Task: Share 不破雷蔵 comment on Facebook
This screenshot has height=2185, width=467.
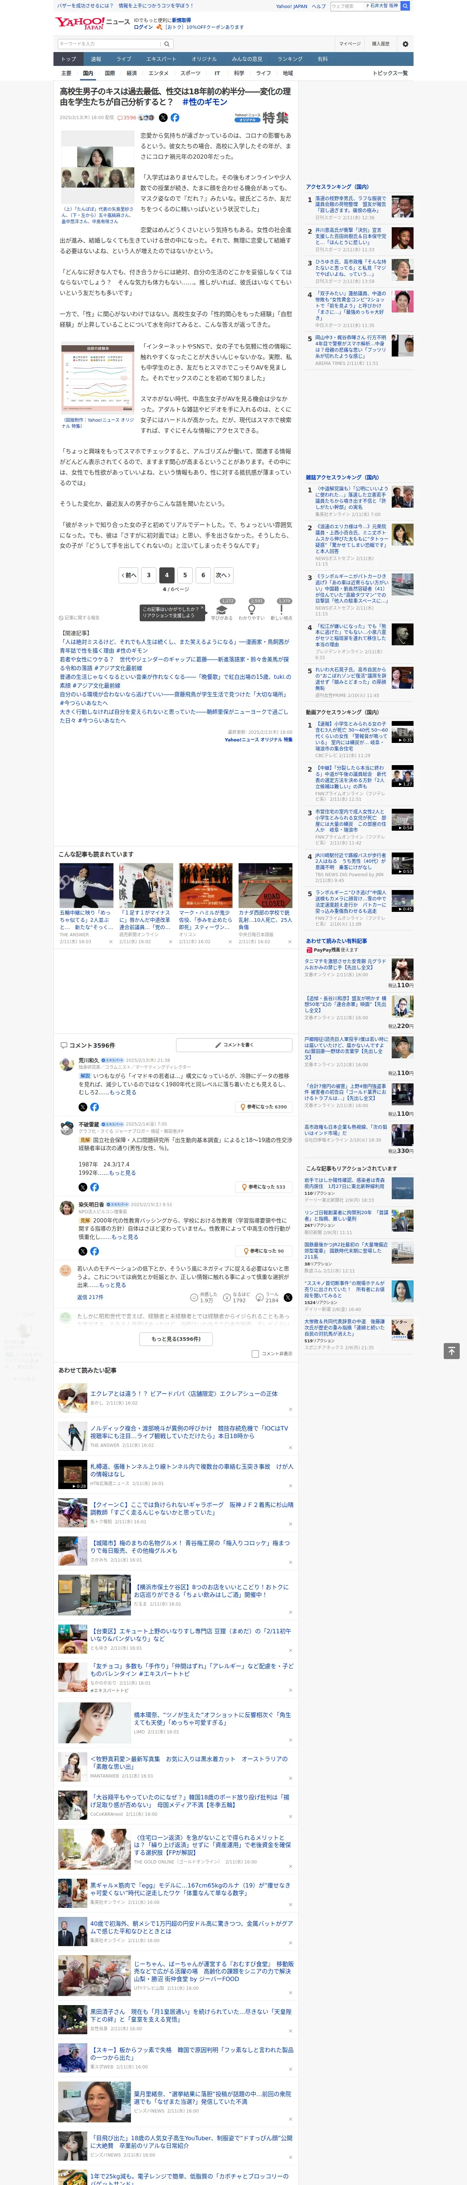Action: (94, 1187)
